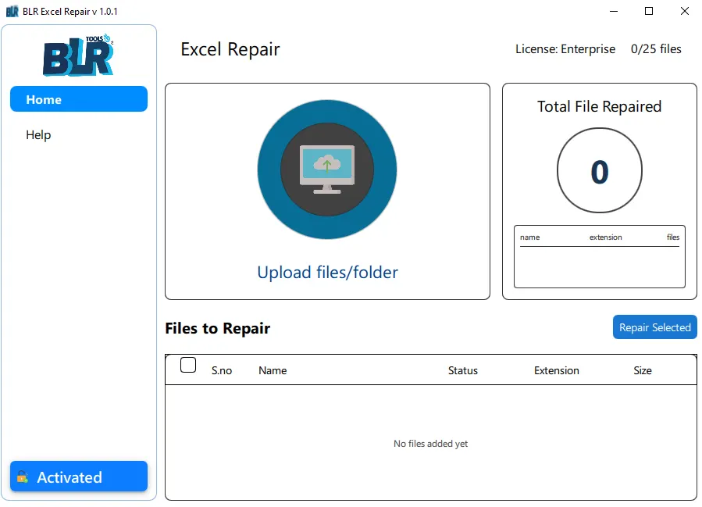
Task: Click the 0/25 files usage counter
Action: point(656,49)
